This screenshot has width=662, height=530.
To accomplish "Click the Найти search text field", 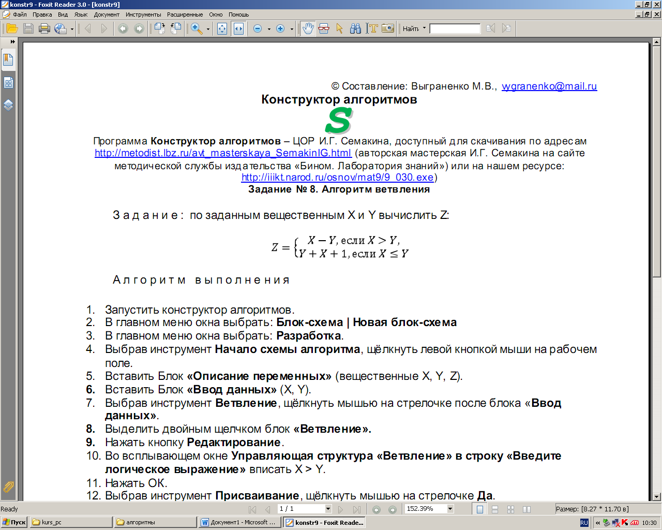I will click(455, 28).
